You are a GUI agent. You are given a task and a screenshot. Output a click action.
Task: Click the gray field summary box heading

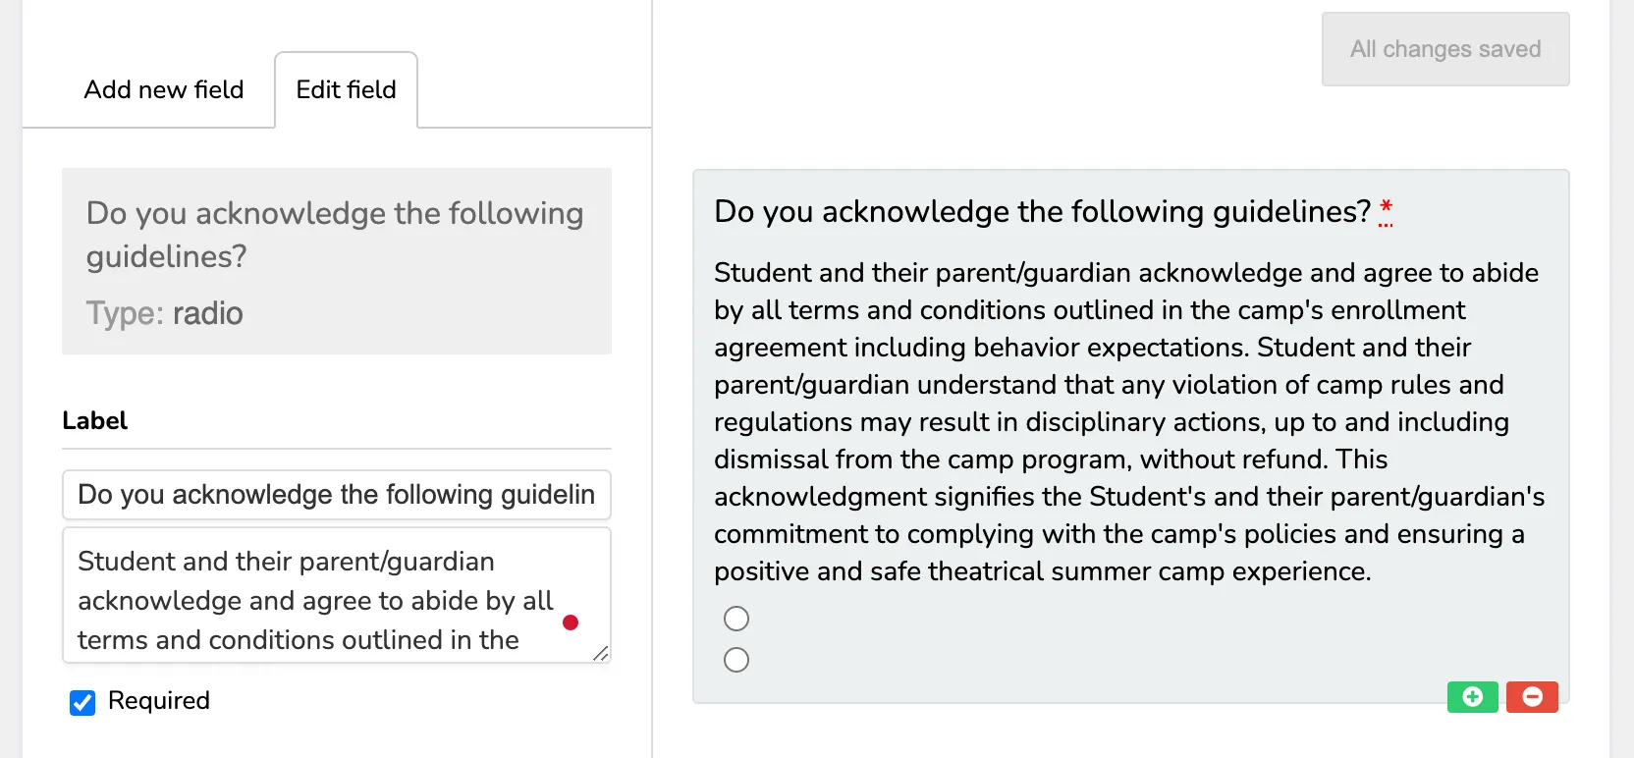335,235
